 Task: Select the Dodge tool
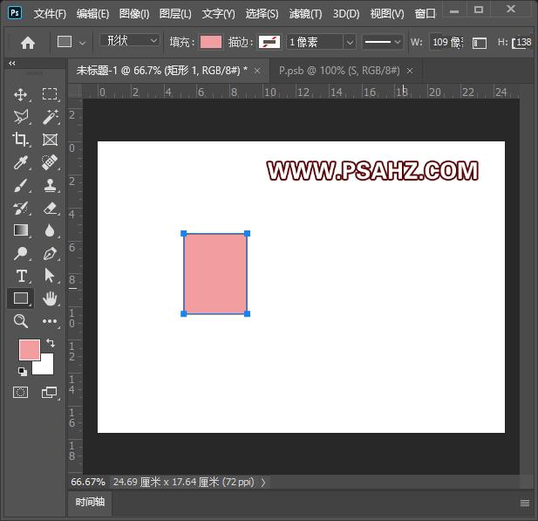click(x=21, y=253)
